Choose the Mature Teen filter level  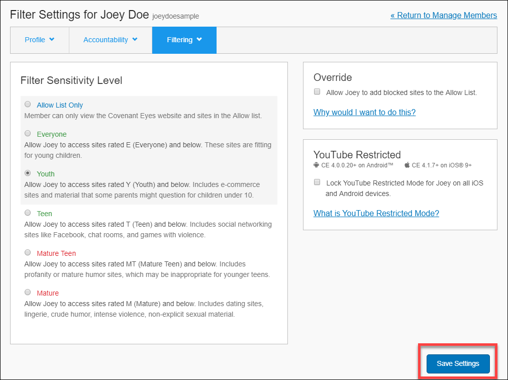coord(28,253)
